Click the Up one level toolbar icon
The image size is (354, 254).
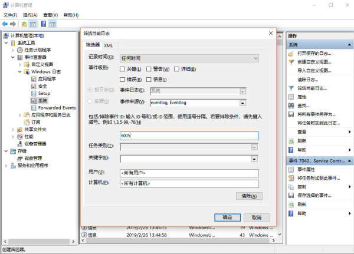24,24
